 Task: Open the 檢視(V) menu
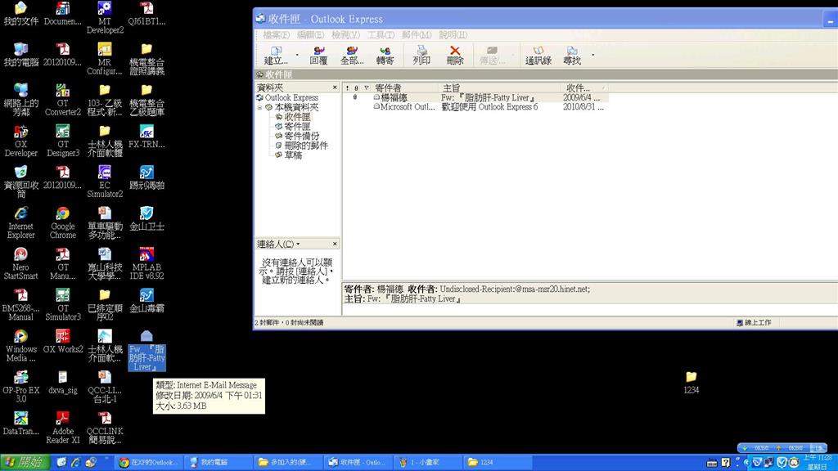(x=345, y=34)
